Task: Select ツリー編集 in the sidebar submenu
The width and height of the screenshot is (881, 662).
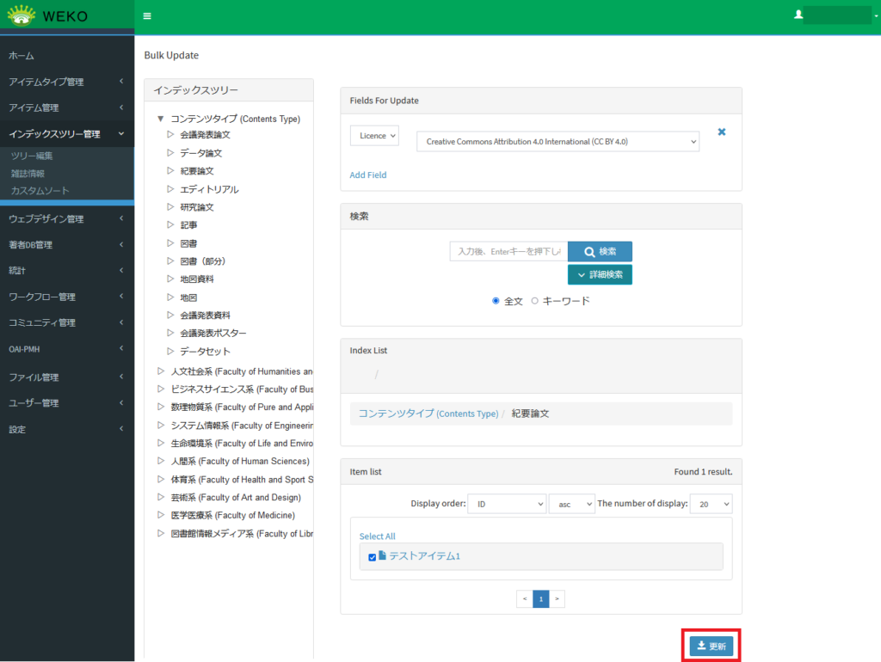Action: [x=32, y=156]
